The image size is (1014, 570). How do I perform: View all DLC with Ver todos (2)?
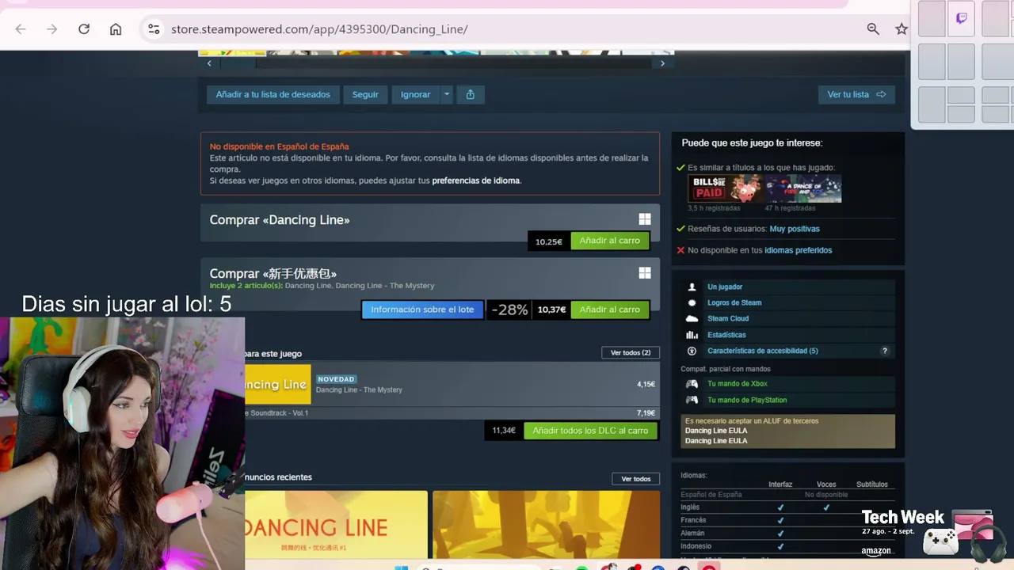631,352
